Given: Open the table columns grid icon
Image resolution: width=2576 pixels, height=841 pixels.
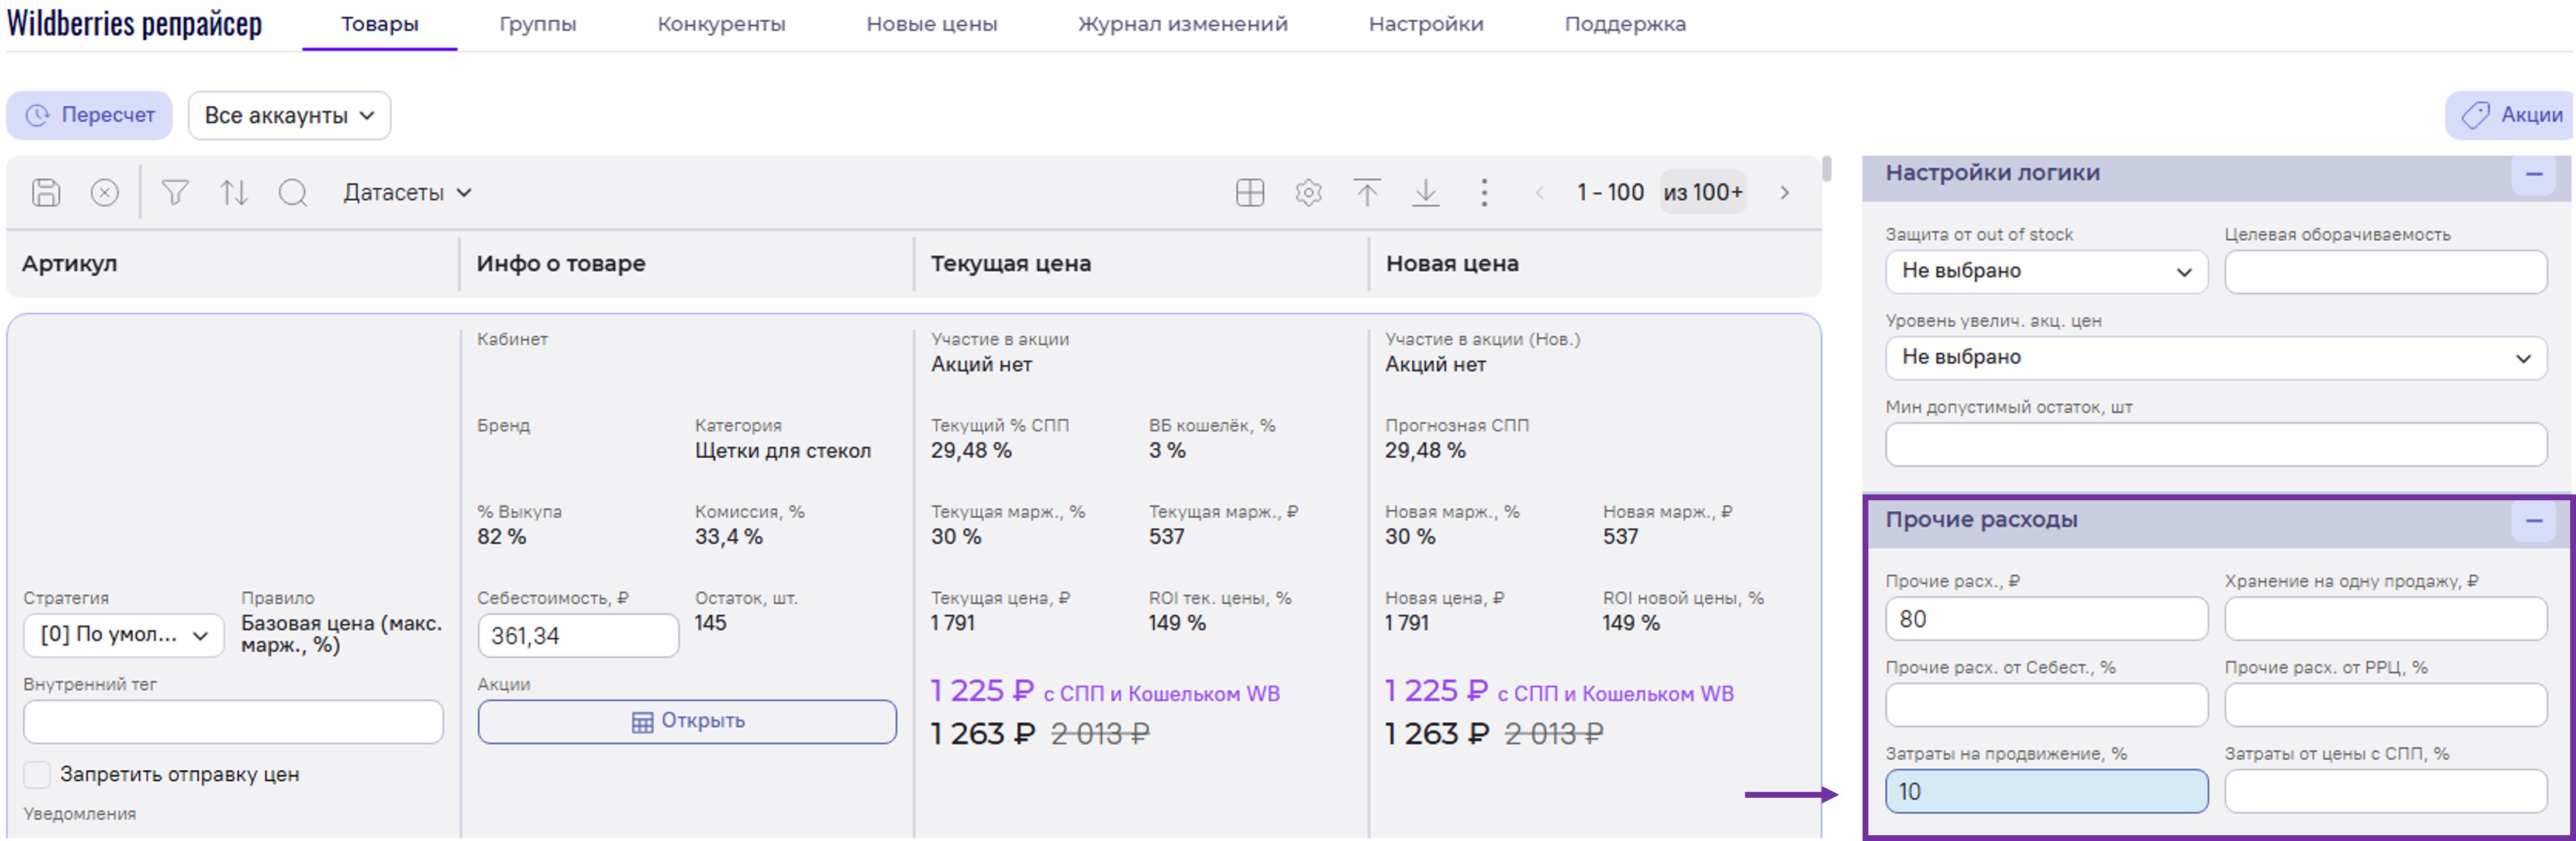Looking at the screenshot, I should coord(1249,192).
